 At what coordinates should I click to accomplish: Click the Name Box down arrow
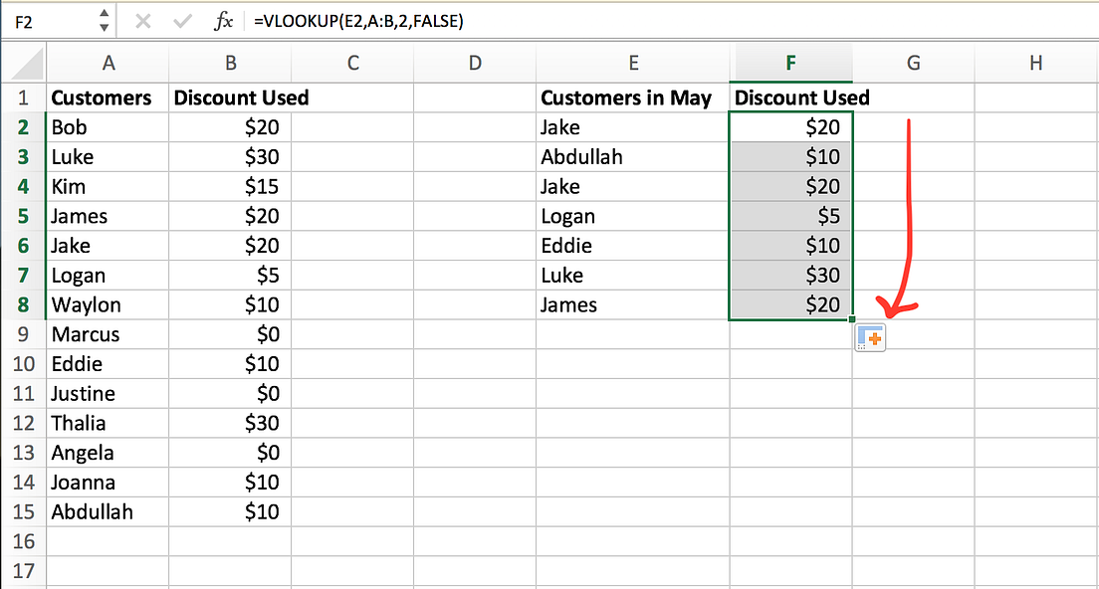103,25
